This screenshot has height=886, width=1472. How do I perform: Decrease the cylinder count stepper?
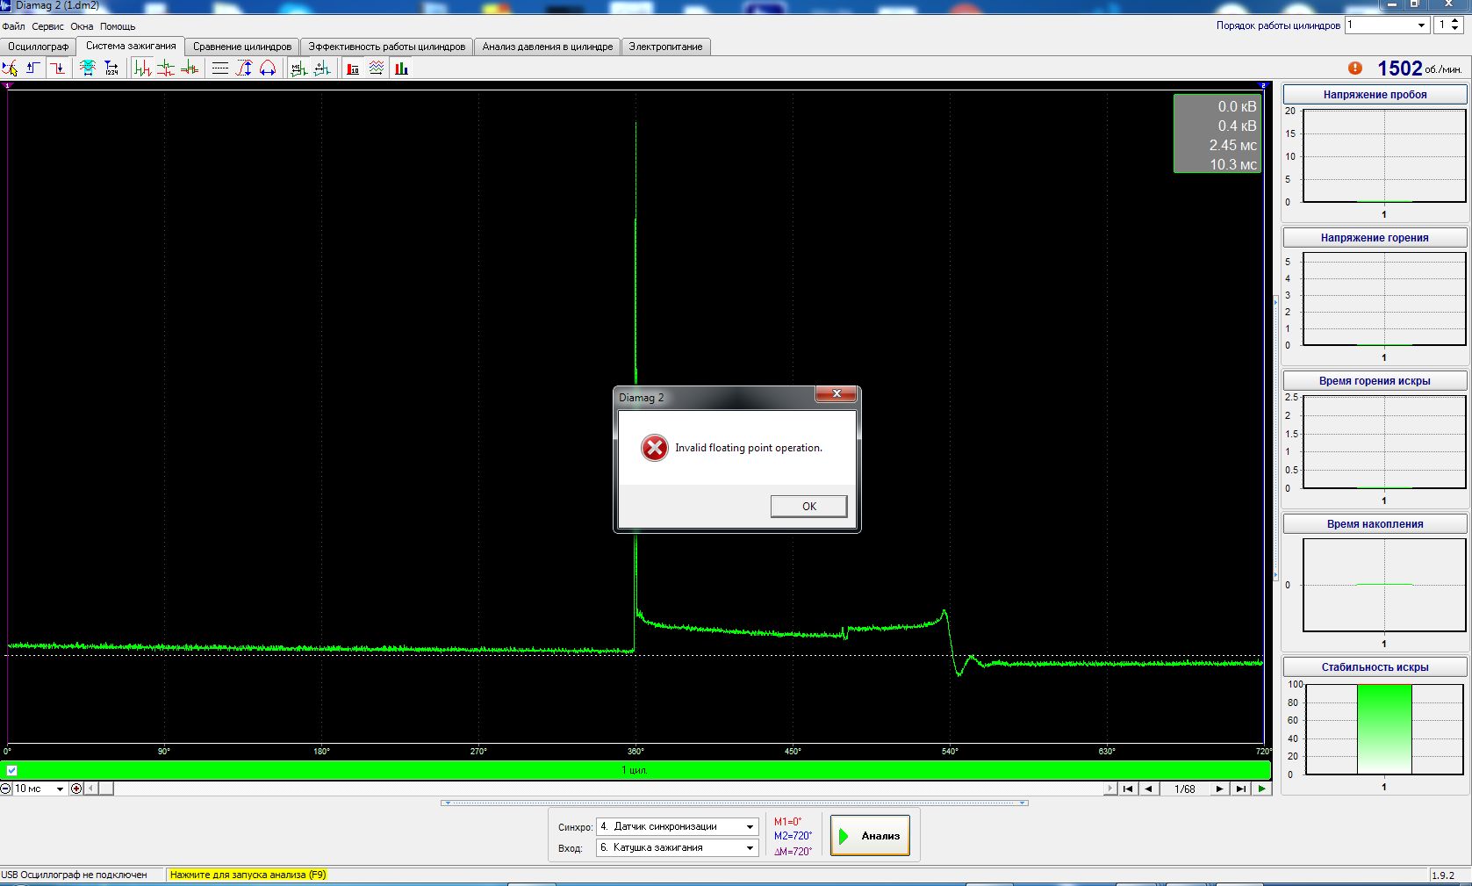click(1455, 29)
